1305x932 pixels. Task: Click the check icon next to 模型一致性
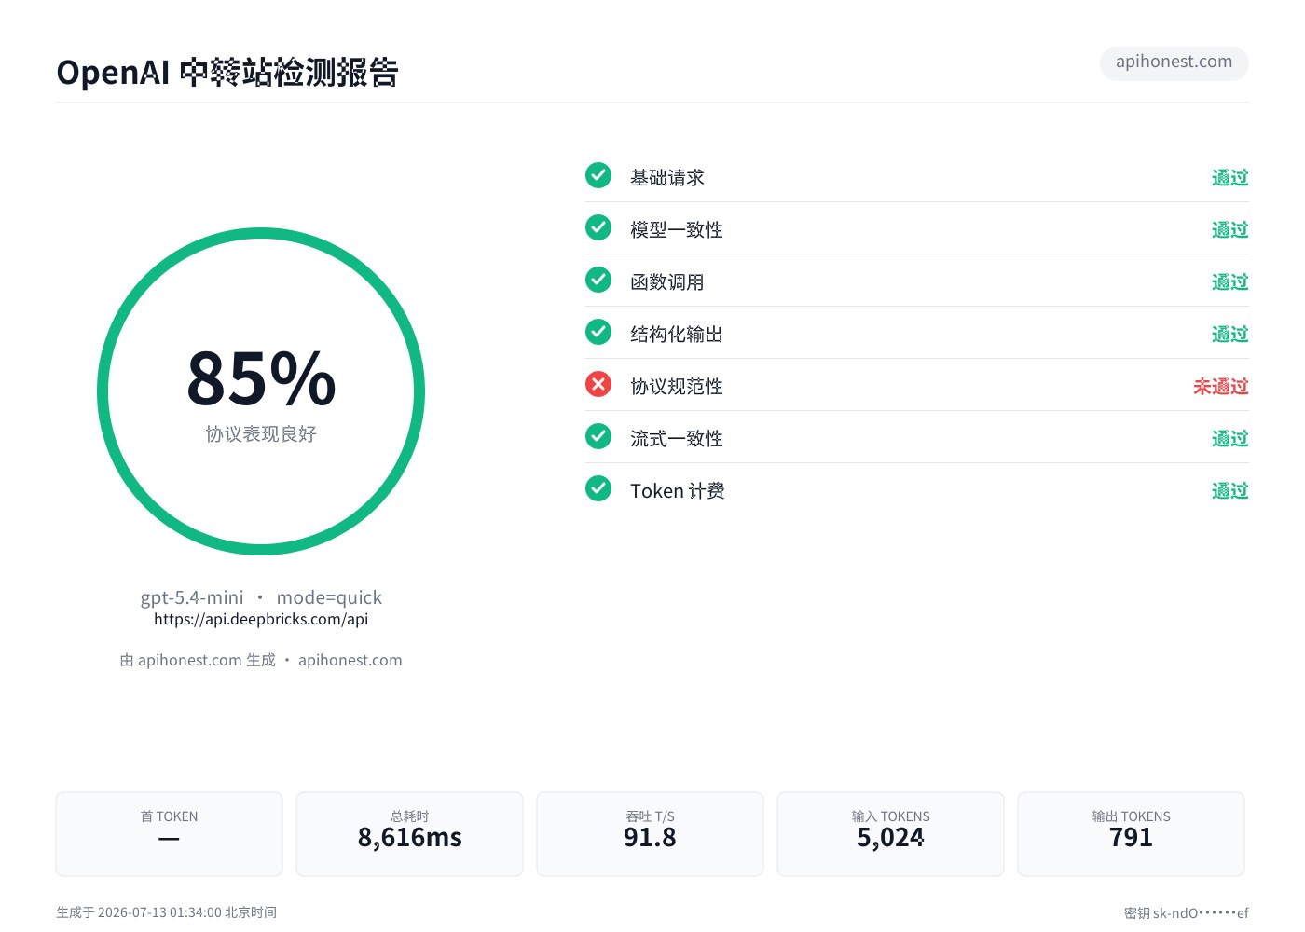pyautogui.click(x=598, y=227)
